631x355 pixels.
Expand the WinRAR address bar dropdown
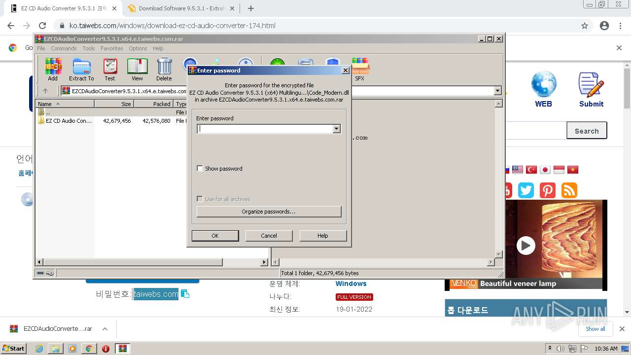coord(497,91)
